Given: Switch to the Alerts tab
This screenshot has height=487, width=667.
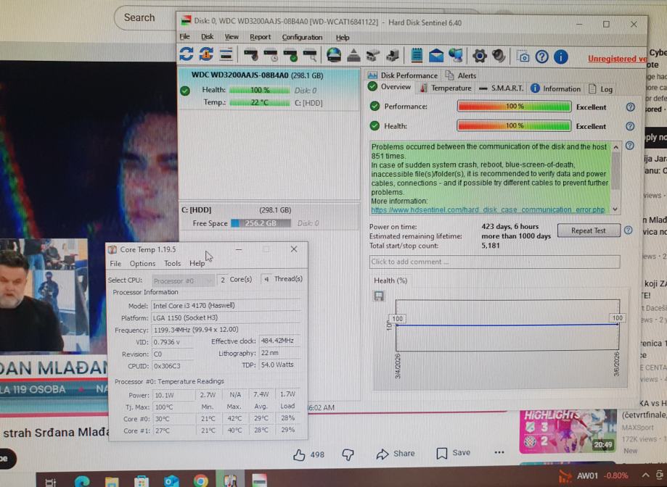Looking at the screenshot, I should [x=461, y=75].
